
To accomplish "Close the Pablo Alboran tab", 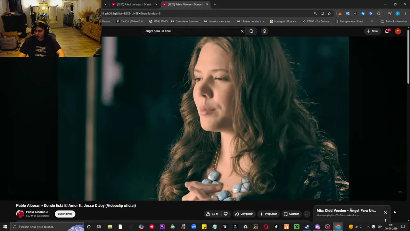I will pyautogui.click(x=207, y=4).
